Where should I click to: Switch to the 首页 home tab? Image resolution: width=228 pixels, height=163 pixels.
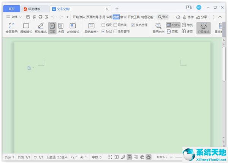point(12,9)
